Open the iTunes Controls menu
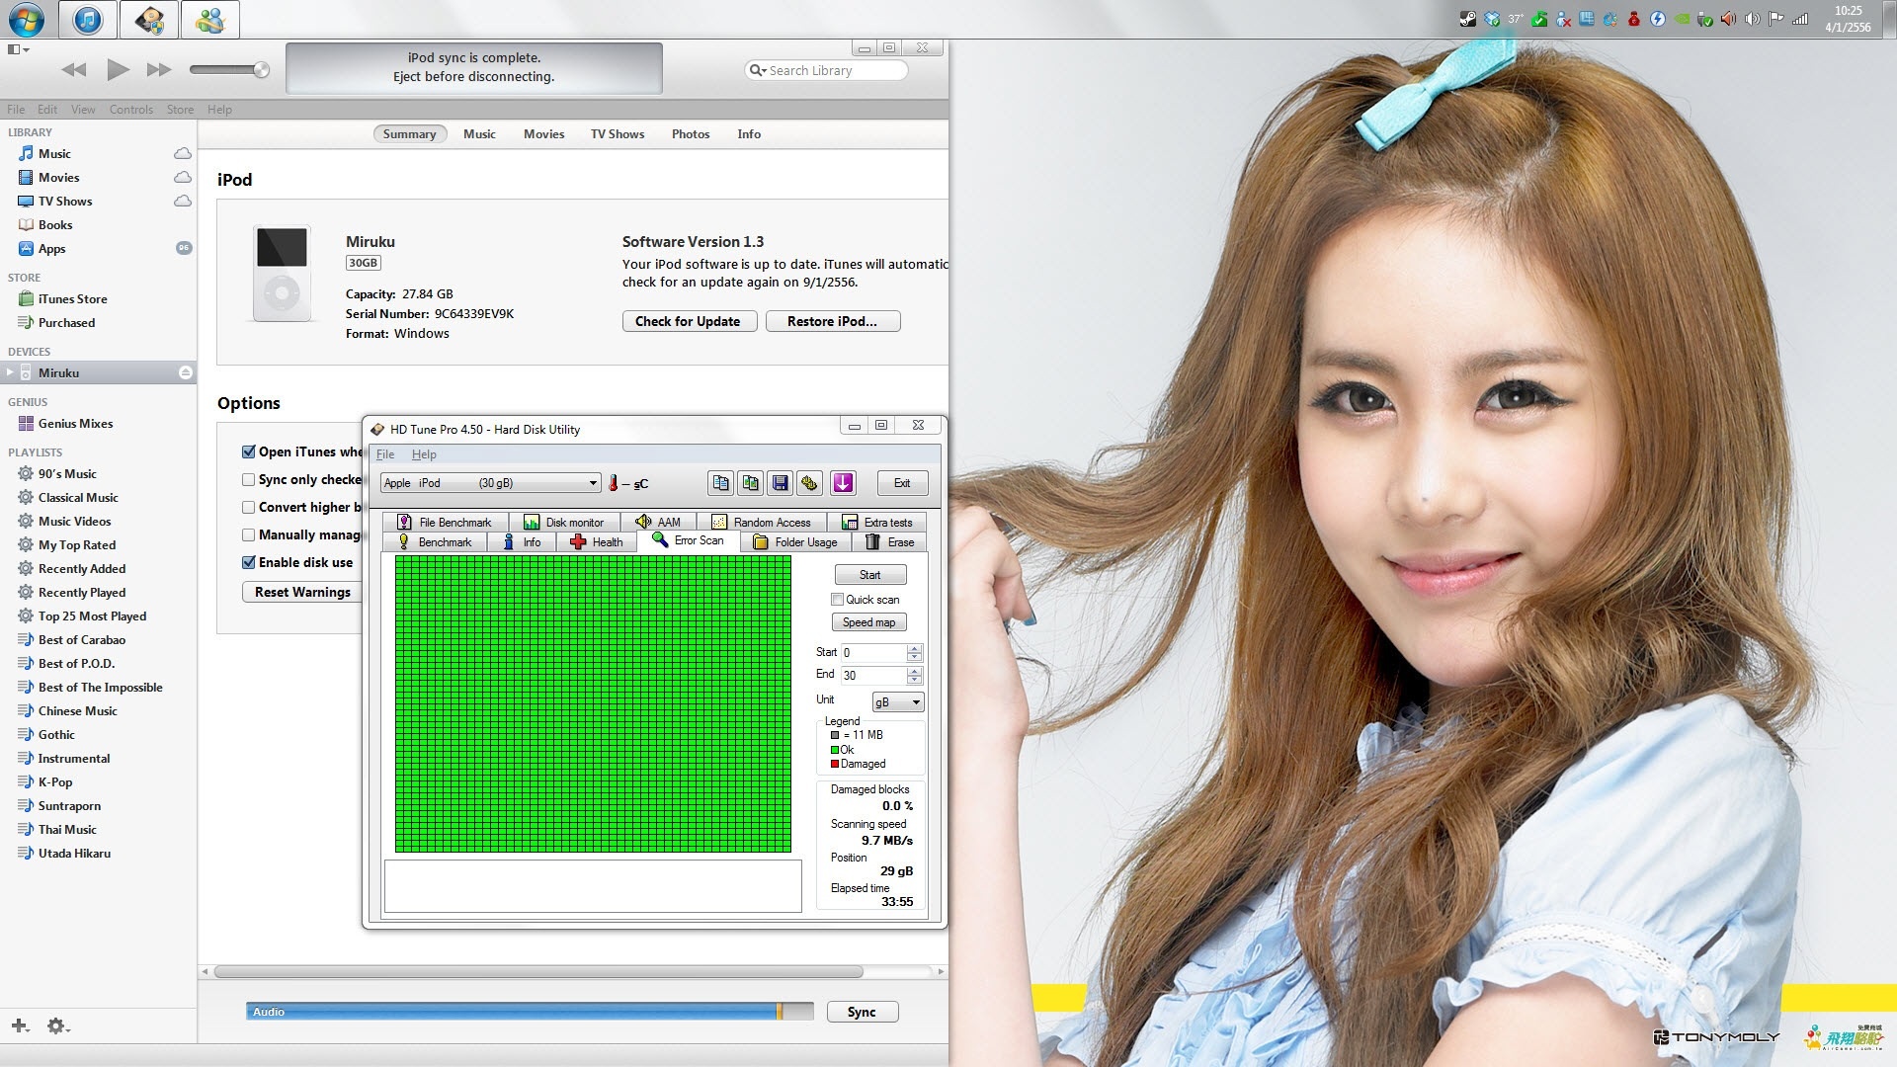The width and height of the screenshot is (1897, 1067). [x=131, y=110]
